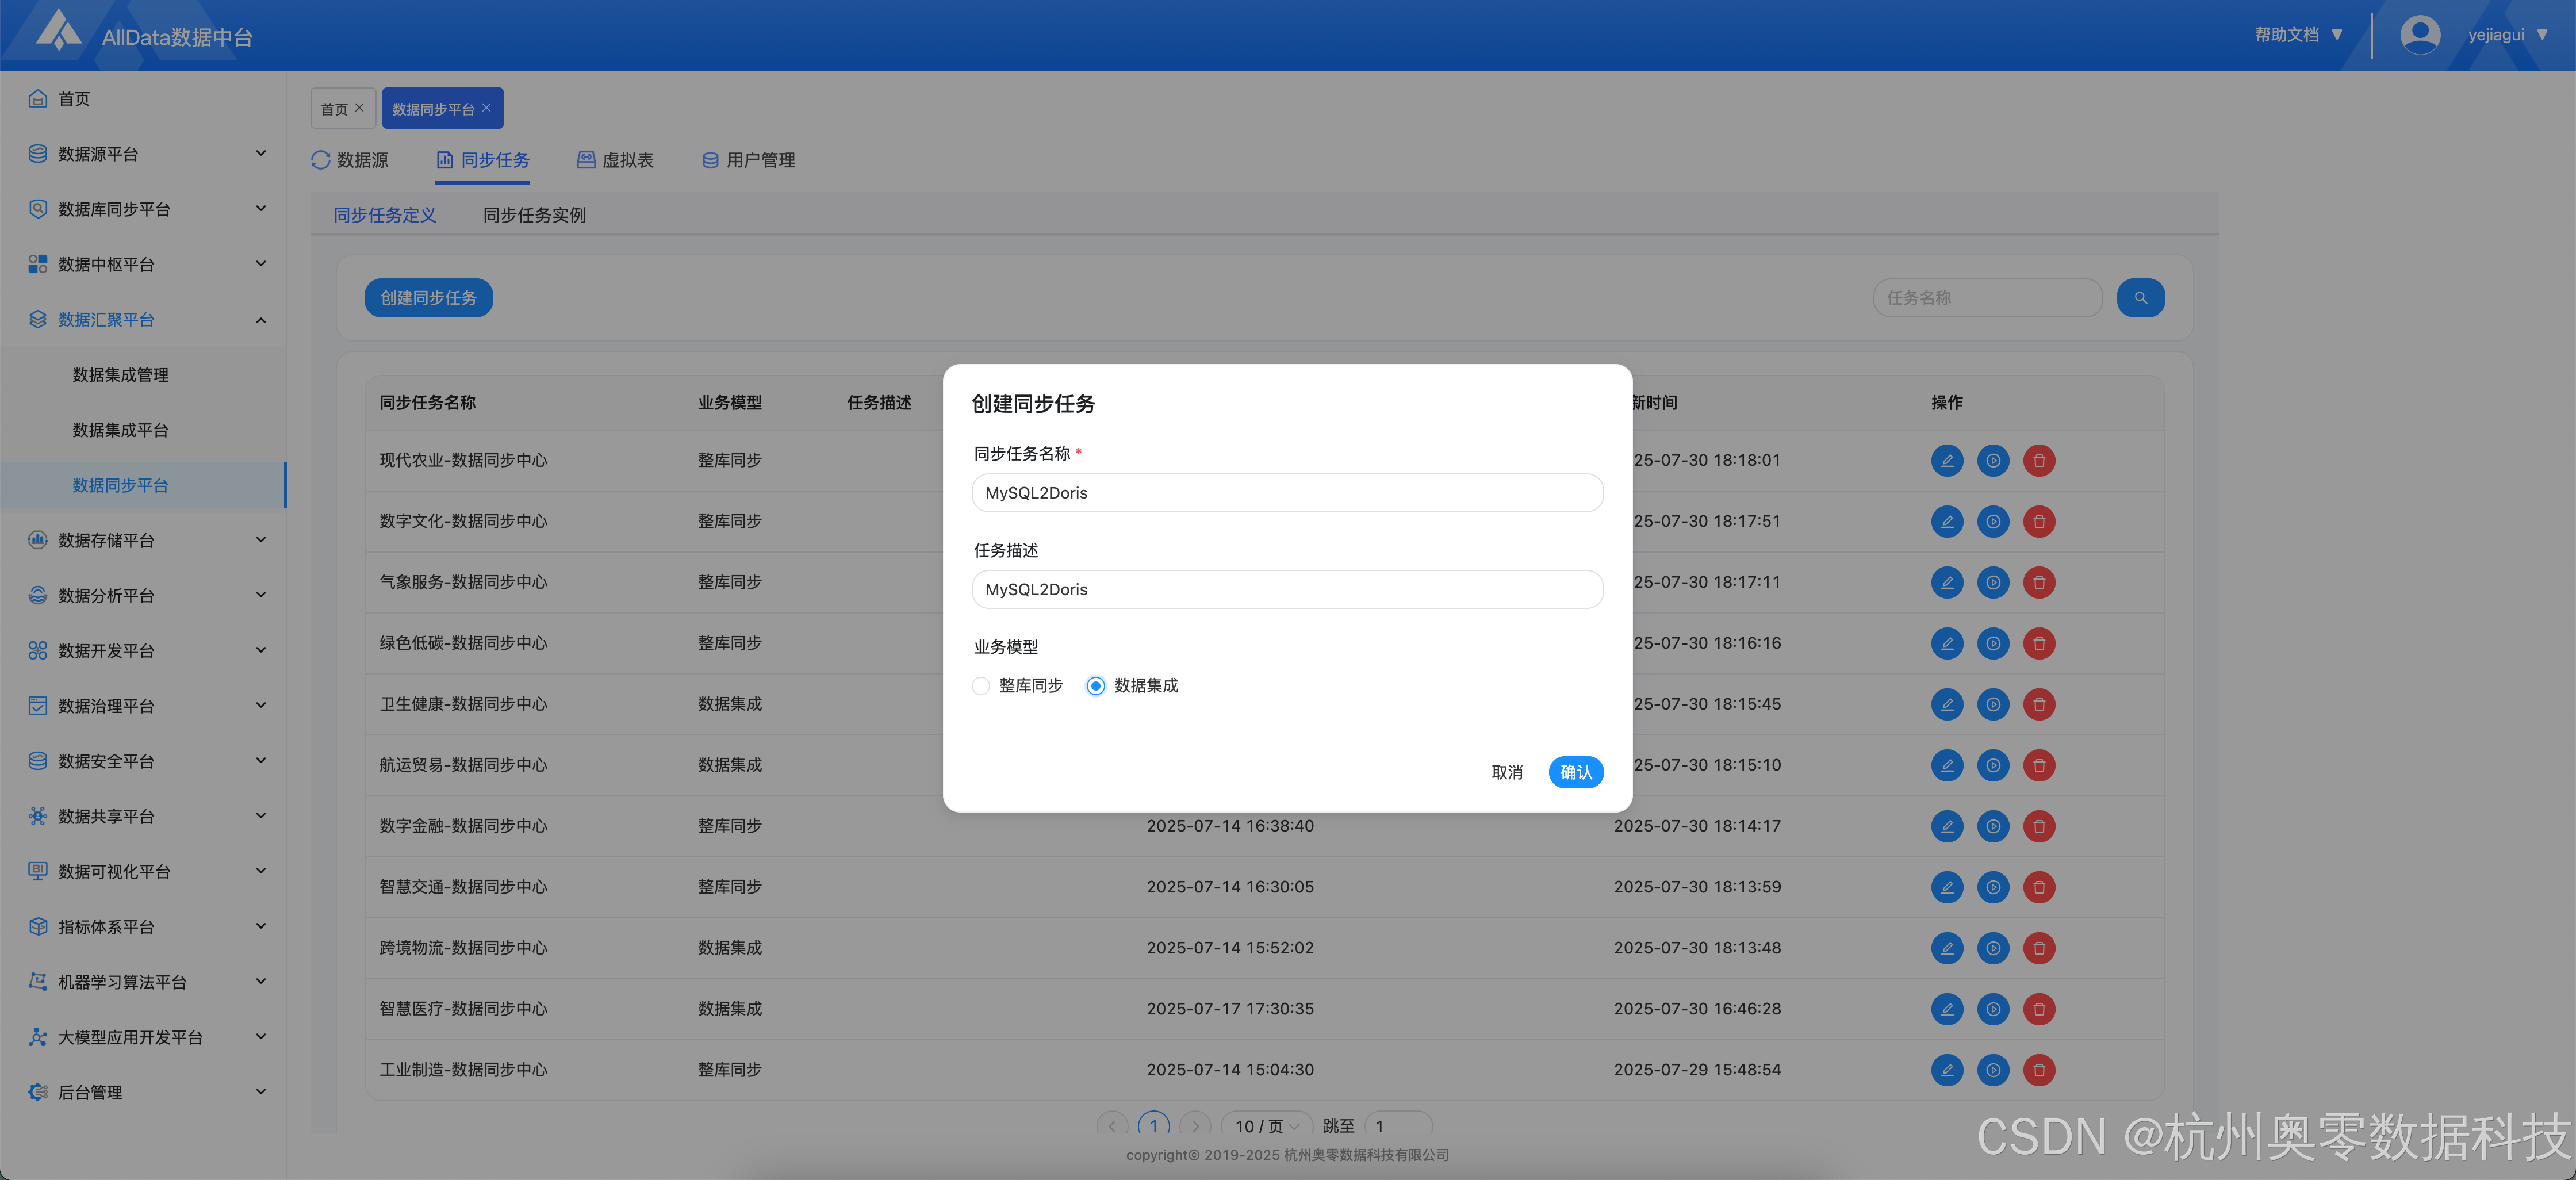Click run icon for 跨境物流-数据同步中心 row
The width and height of the screenshot is (2576, 1180).
pyautogui.click(x=1992, y=948)
